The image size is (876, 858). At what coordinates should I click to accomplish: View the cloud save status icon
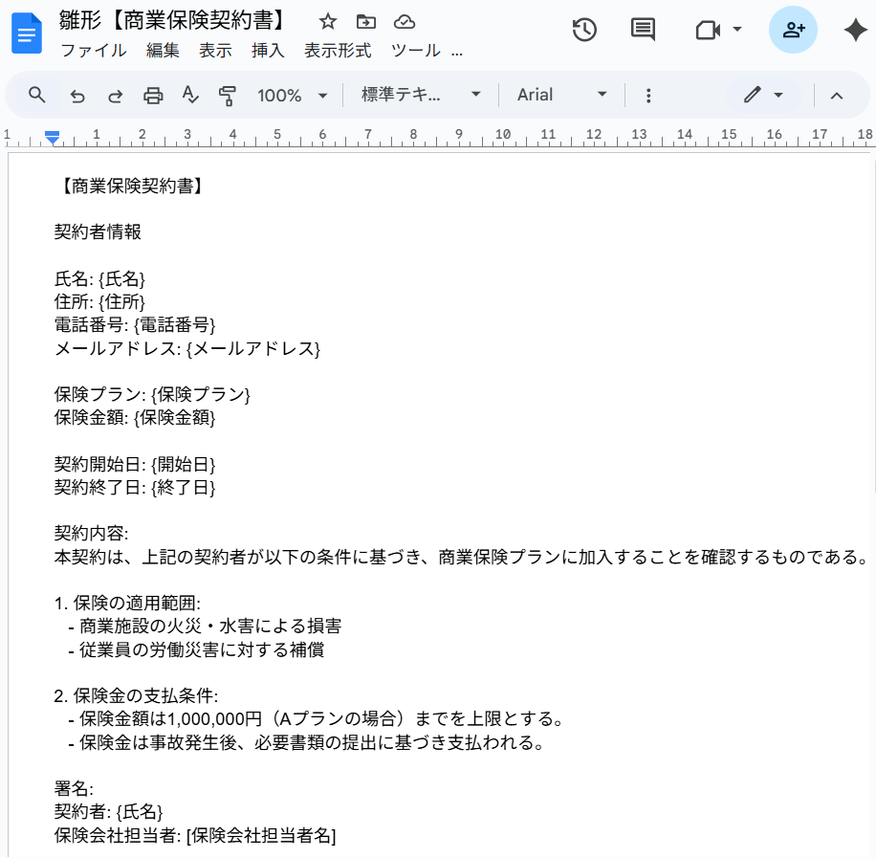405,22
